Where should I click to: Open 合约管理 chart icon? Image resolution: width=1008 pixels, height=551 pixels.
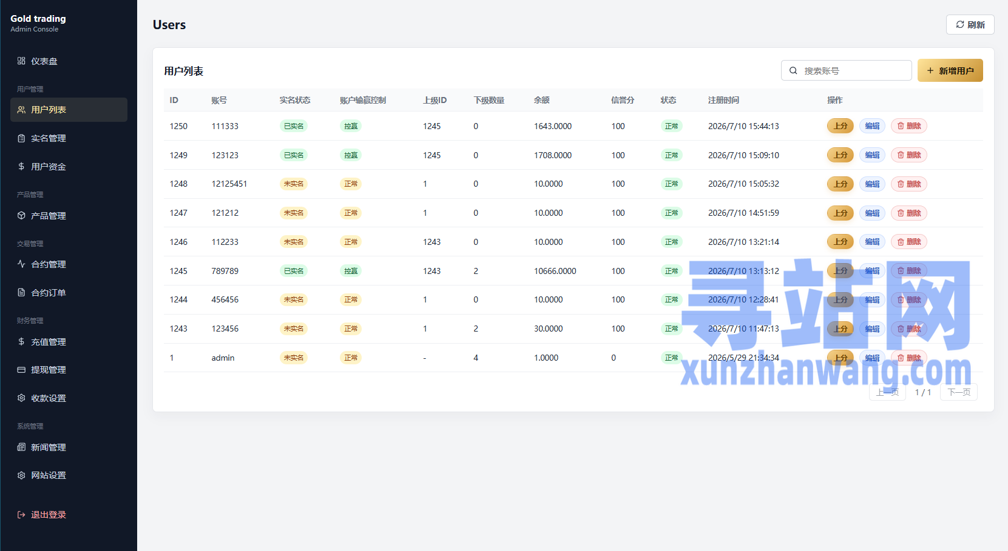click(21, 264)
